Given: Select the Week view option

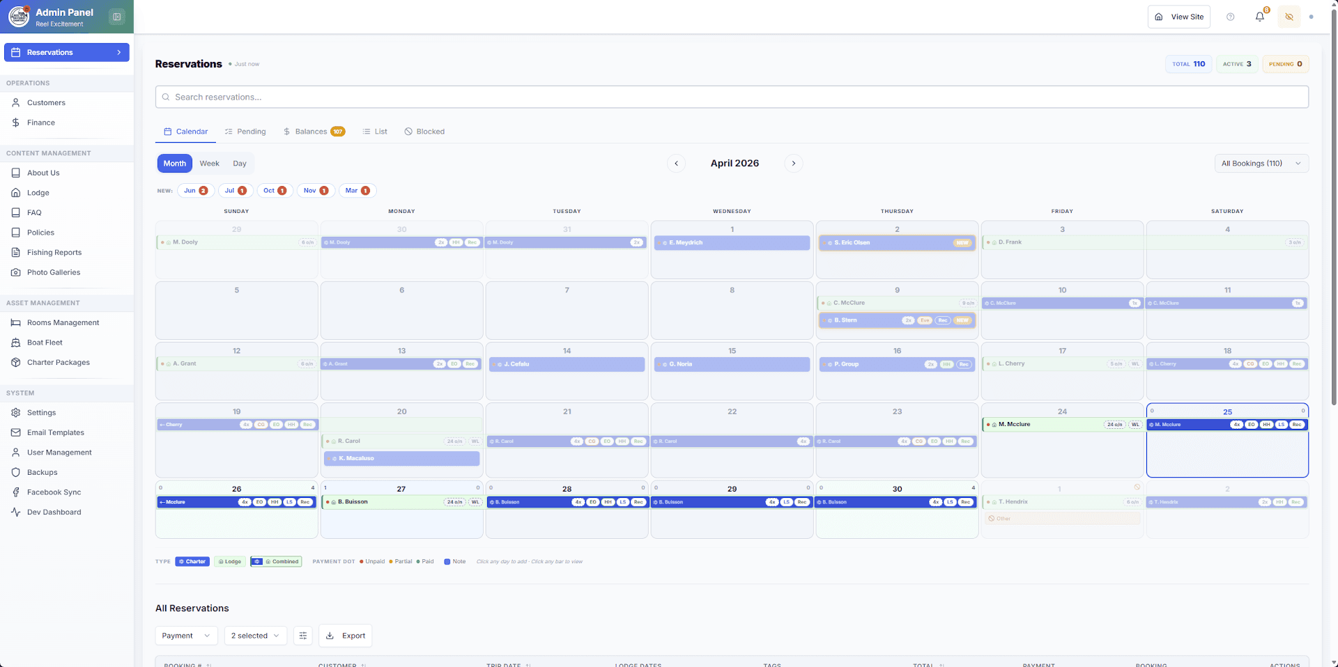Looking at the screenshot, I should (209, 164).
